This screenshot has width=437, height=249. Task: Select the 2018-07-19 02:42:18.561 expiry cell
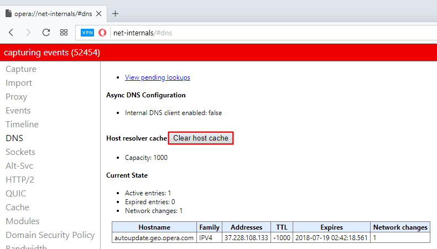[332, 238]
